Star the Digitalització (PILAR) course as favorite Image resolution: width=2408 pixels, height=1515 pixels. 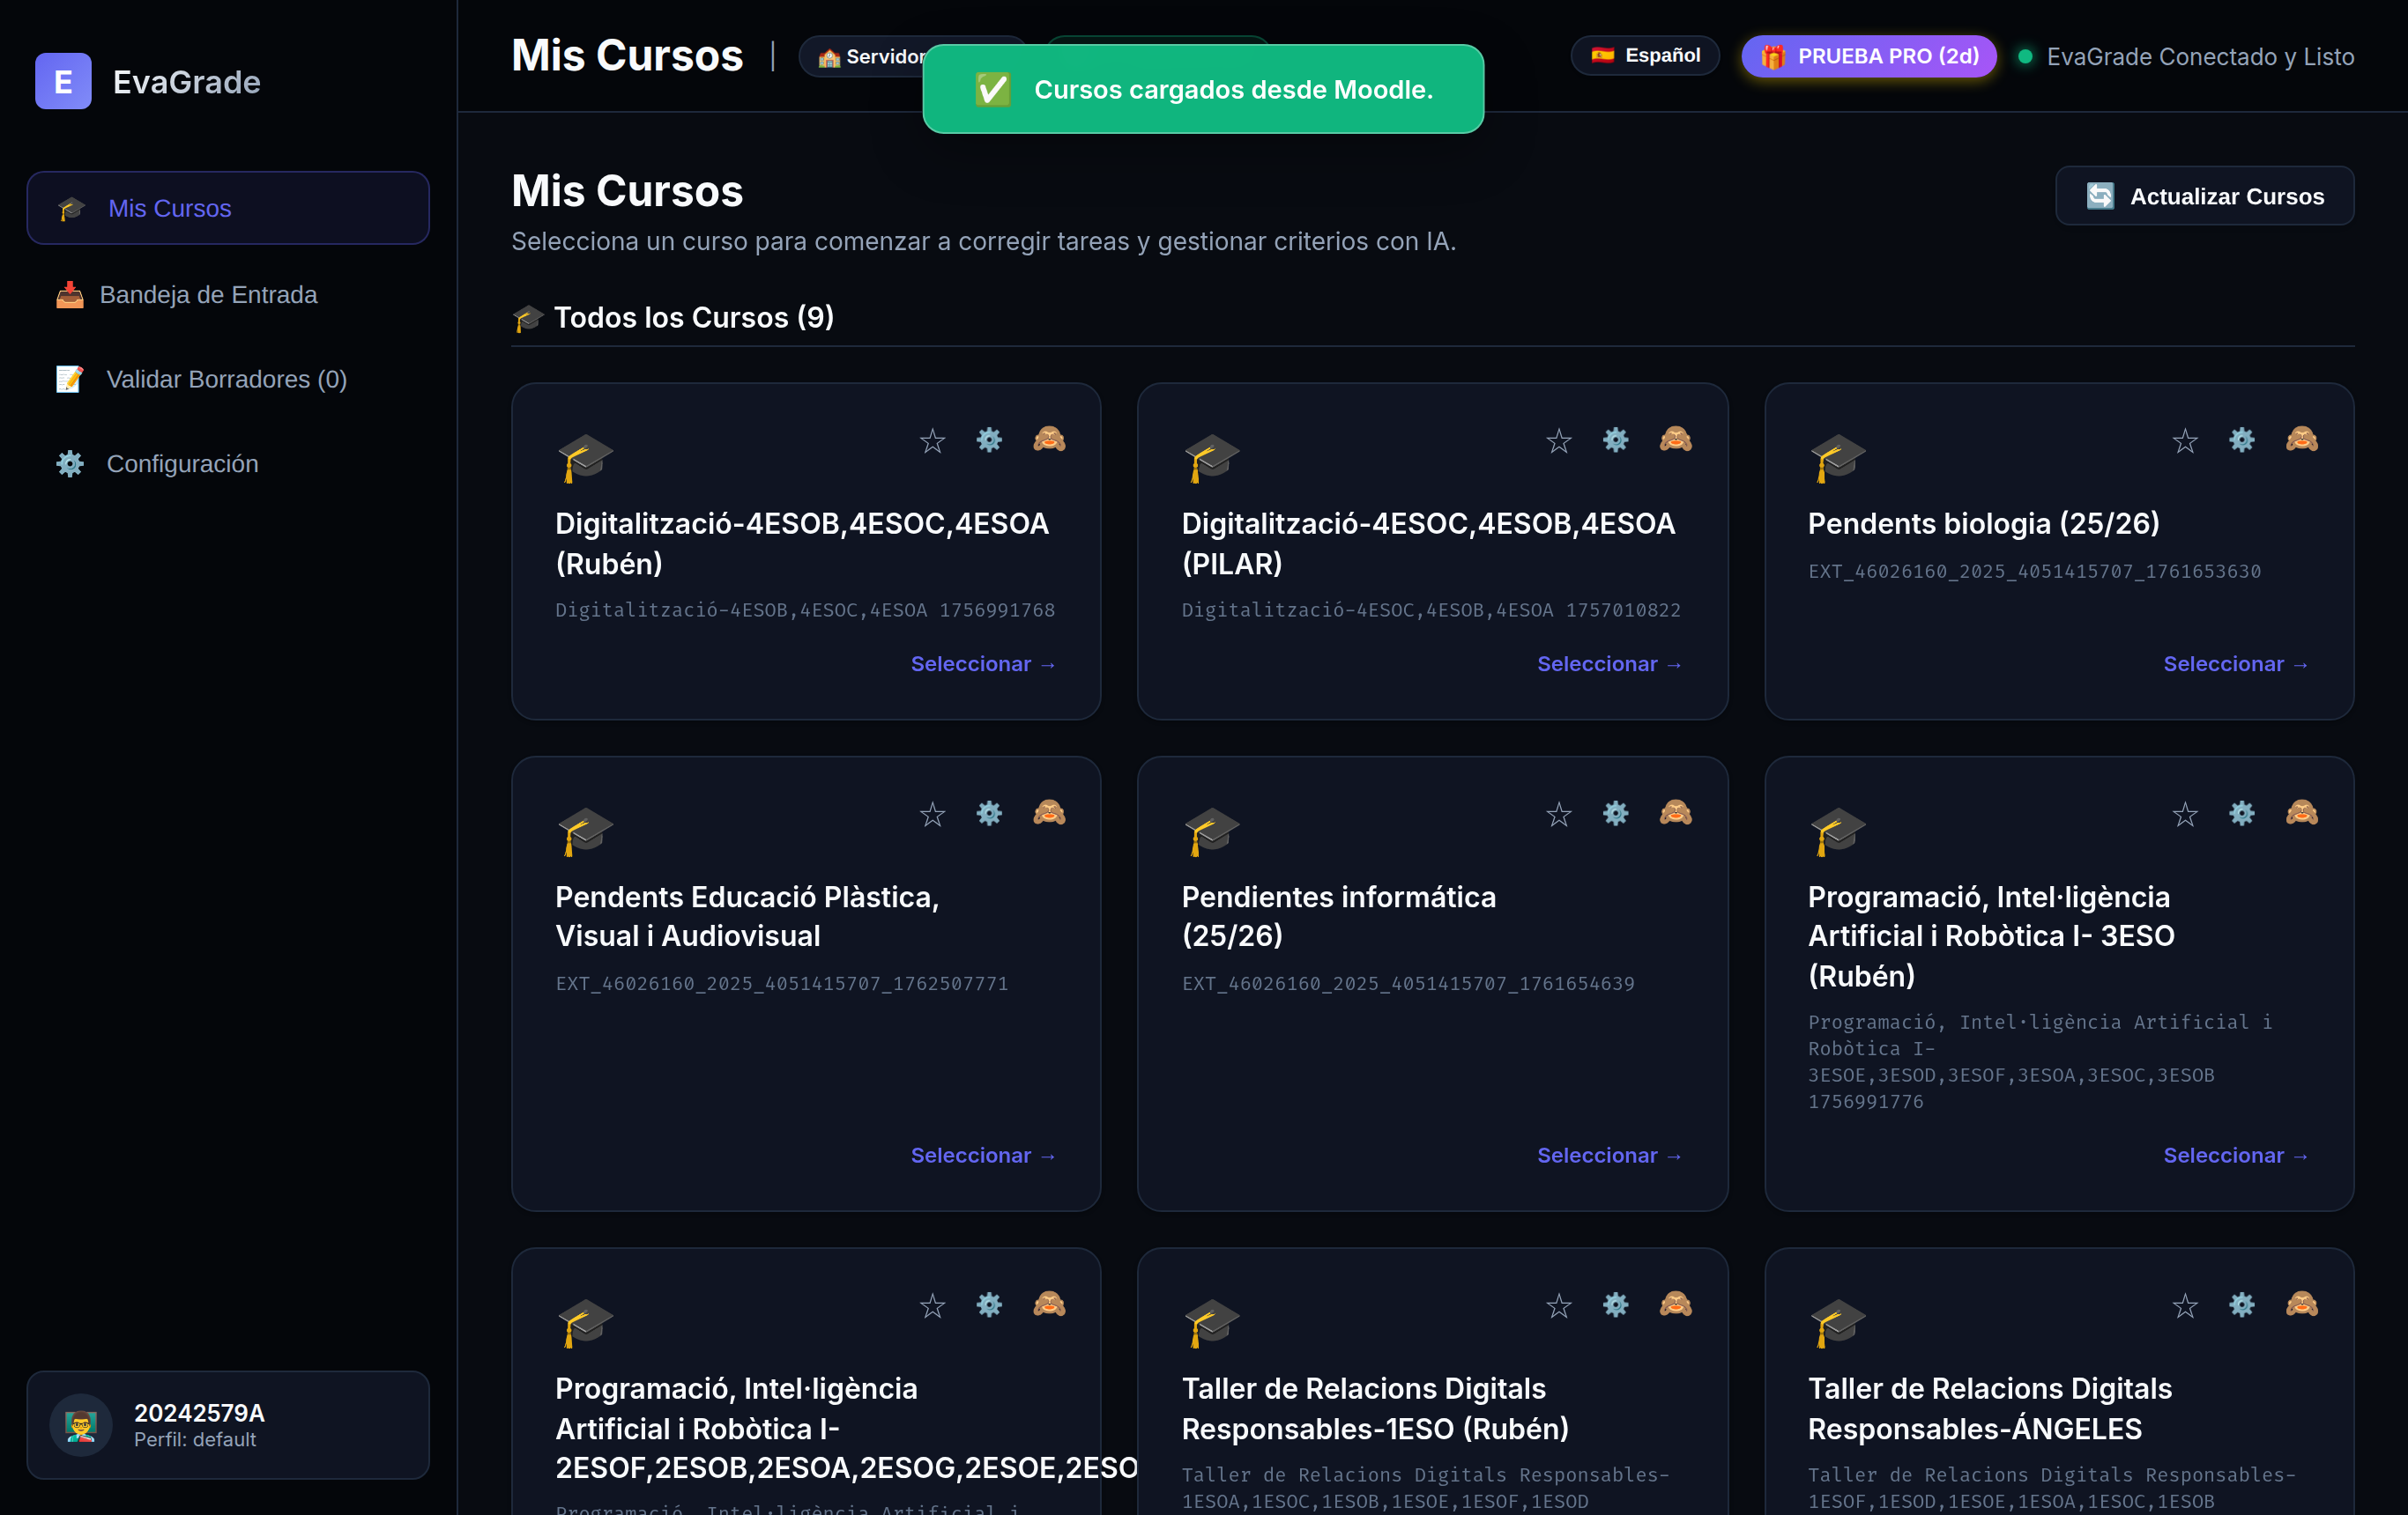1558,440
